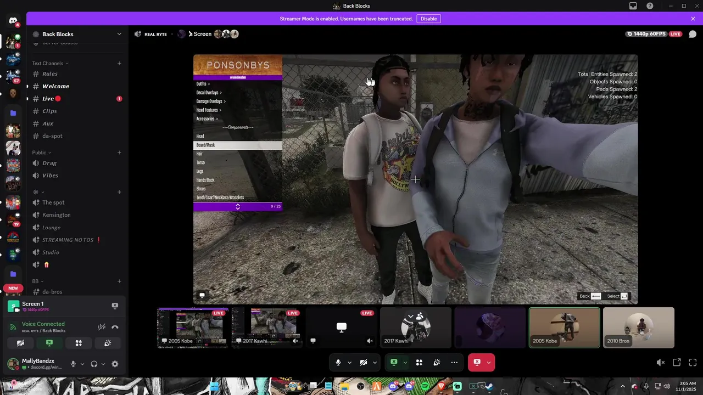The width and height of the screenshot is (703, 395).
Task: Open camera options arrow in call bar
Action: click(375, 362)
